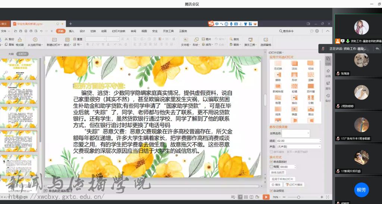Open the 插入 ribbon tab
382x204 pixels.
(x=71, y=31)
